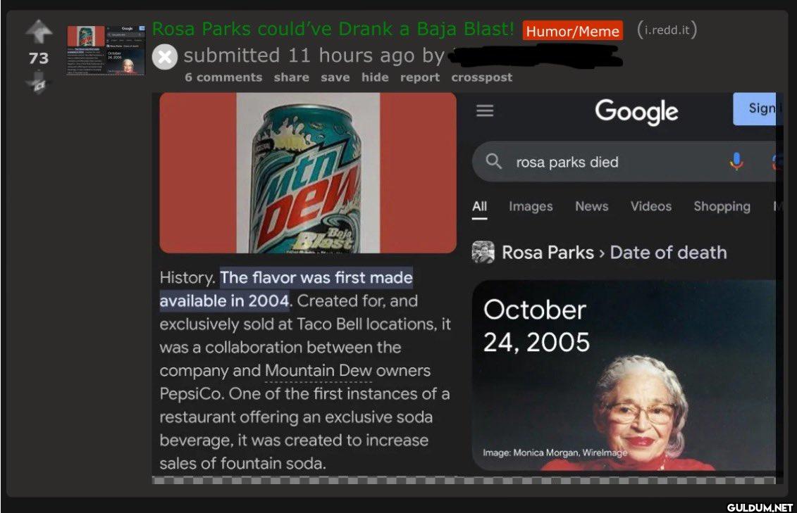
Task: Click 'Image: Monica Morgan, WireImage' credit
Action: pyautogui.click(x=555, y=452)
